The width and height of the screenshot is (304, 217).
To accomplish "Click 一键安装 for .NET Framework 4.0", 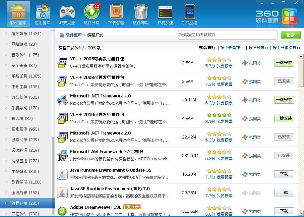I will (x=284, y=100).
